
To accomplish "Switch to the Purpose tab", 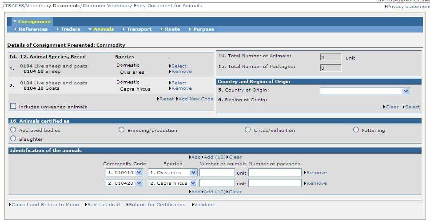I will (203, 29).
